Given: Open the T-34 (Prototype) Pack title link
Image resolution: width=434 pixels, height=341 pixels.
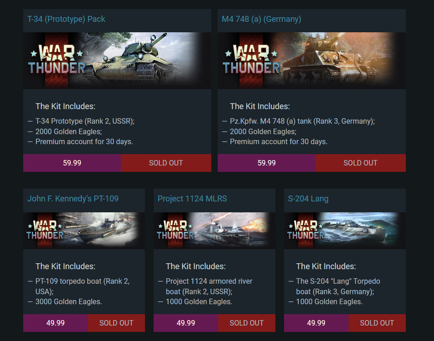Looking at the screenshot, I should coord(66,19).
